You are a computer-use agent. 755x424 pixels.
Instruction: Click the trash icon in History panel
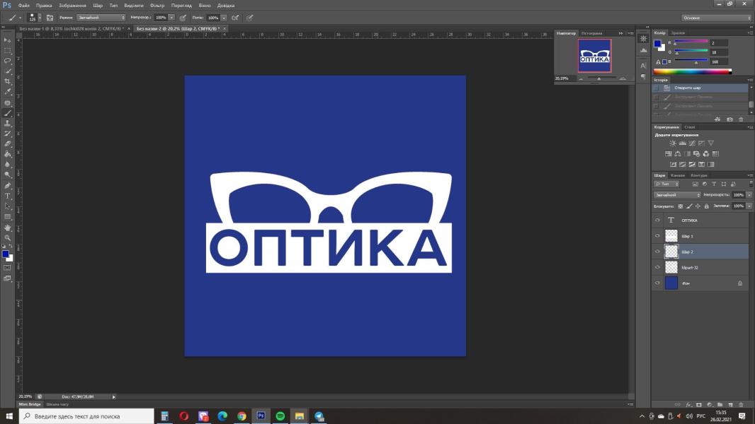pyautogui.click(x=741, y=119)
